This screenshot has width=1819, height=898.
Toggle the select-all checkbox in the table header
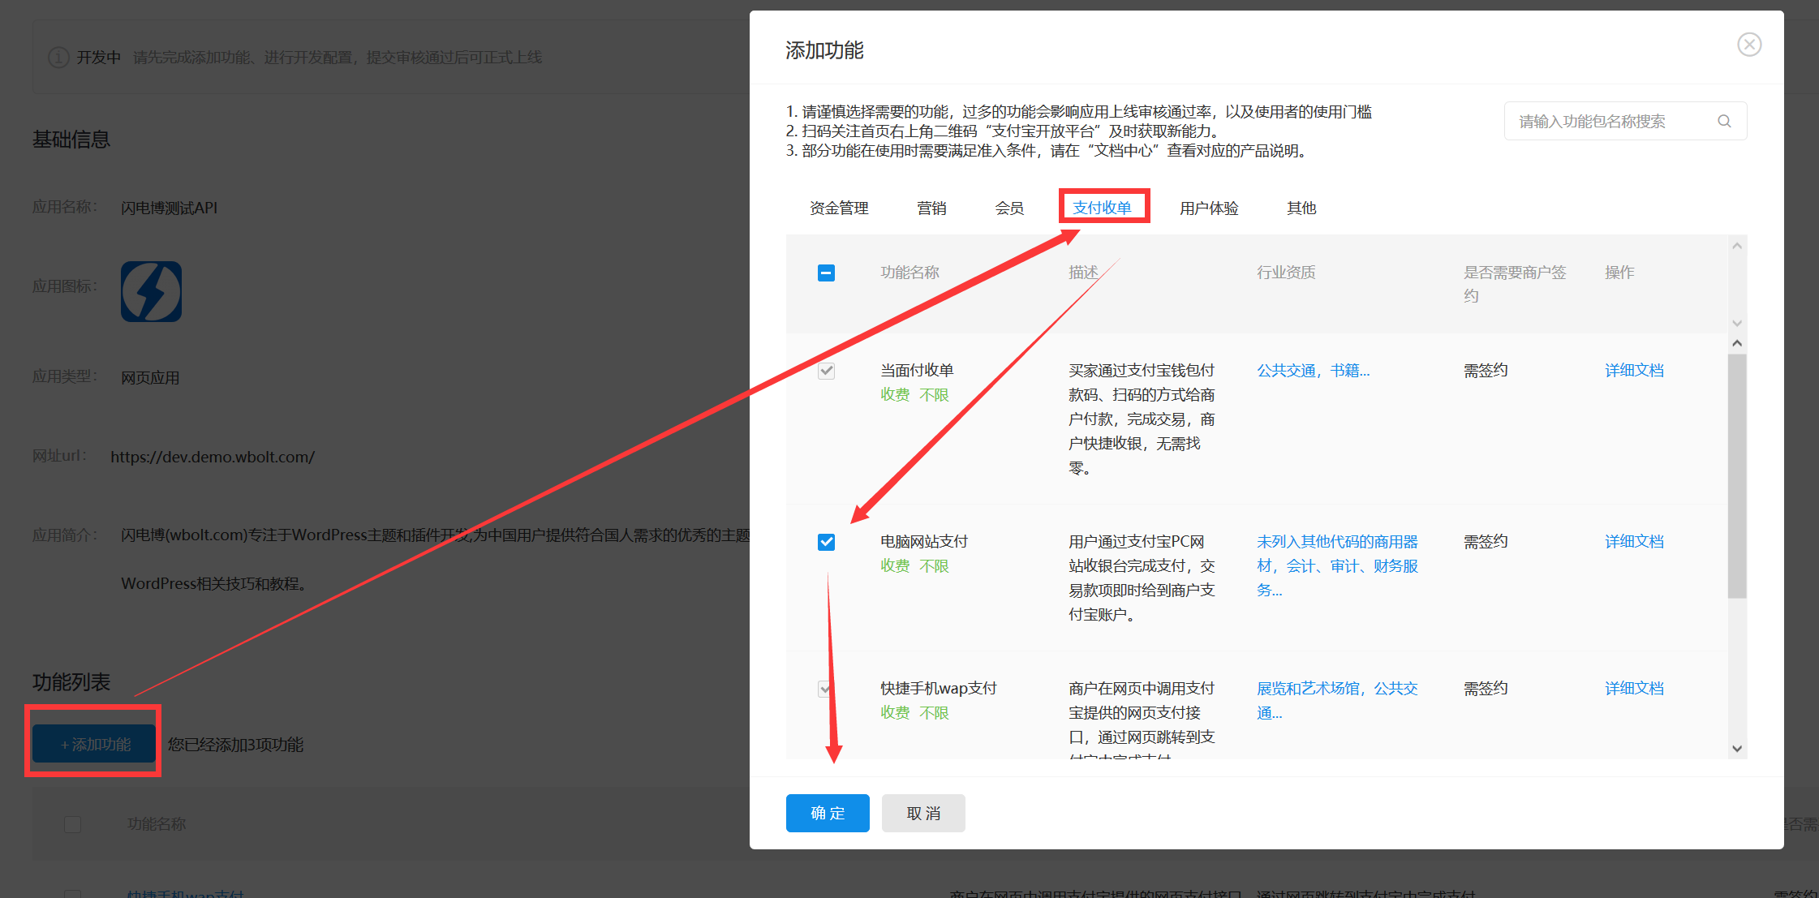click(826, 273)
